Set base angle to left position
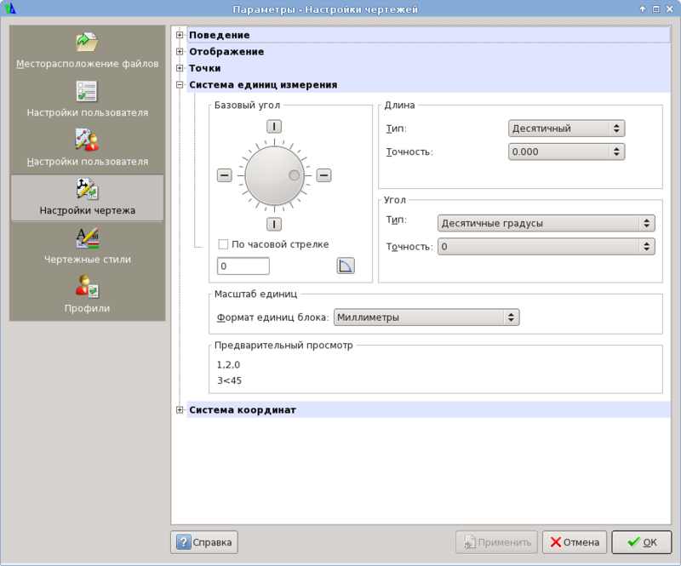The width and height of the screenshot is (681, 566). tap(225, 175)
